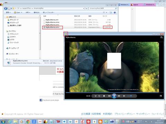
Task: Open the Share with (共有) menu
Action: (28, 12)
